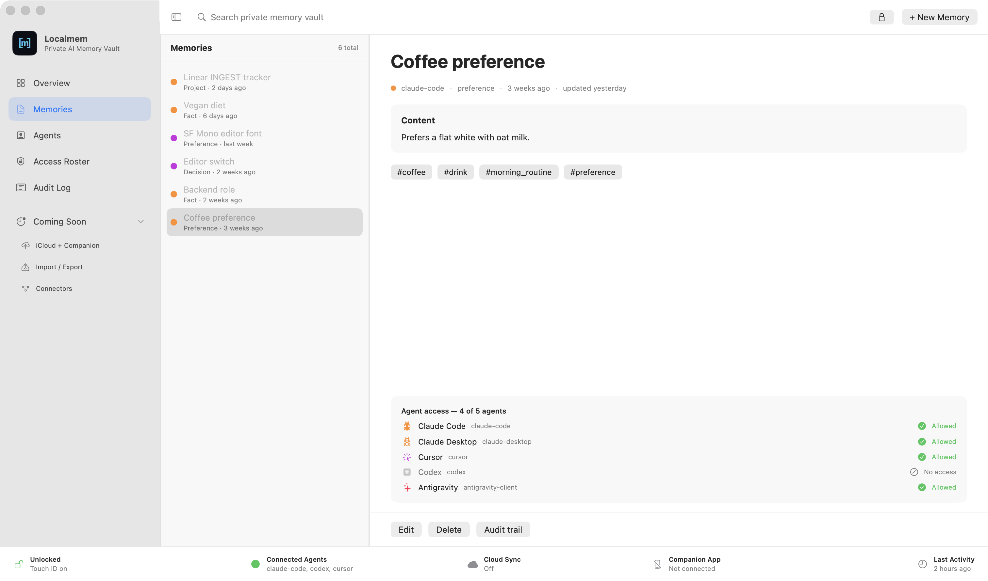The width and height of the screenshot is (988, 581).
Task: Open Access Roster shield icon
Action: [x=21, y=162]
